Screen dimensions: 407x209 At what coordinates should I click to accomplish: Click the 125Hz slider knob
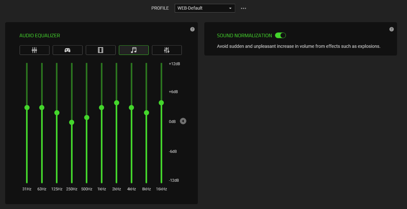[57, 113]
